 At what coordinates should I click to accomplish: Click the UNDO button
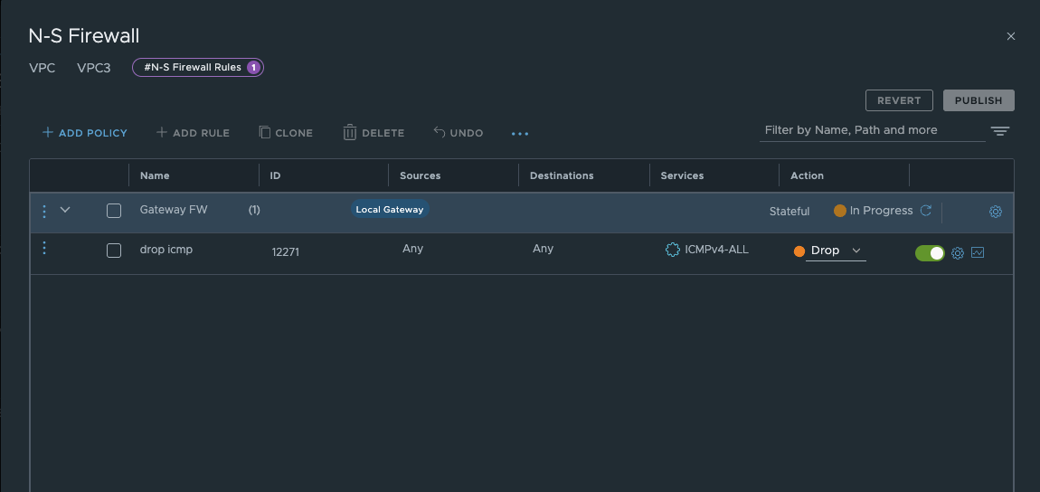pyautogui.click(x=459, y=133)
